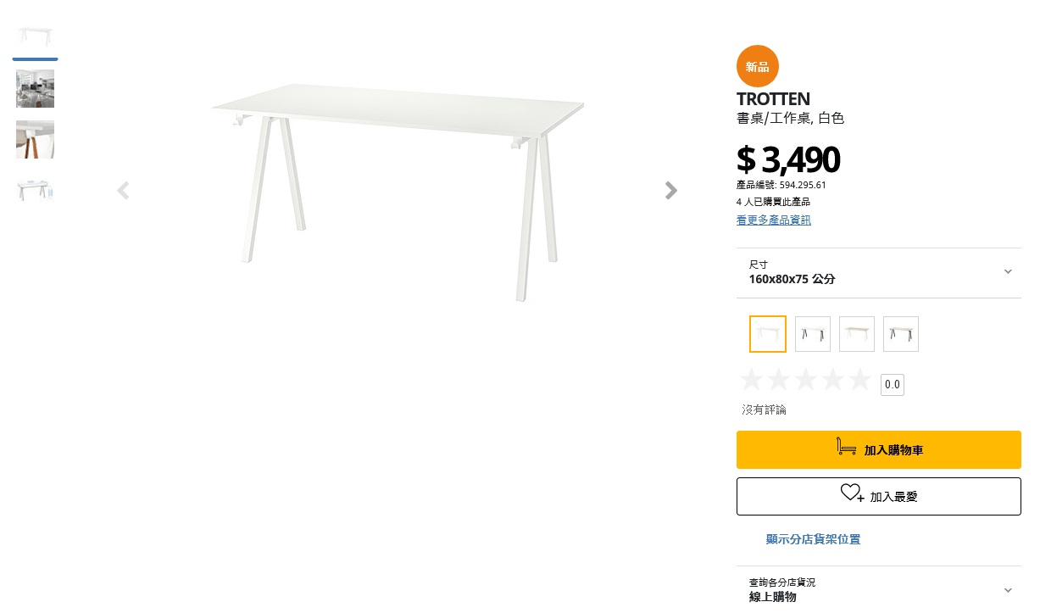Click 顯示分店貨架位置 link
Image resolution: width=1040 pixels, height=613 pixels.
tap(813, 539)
